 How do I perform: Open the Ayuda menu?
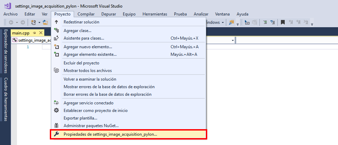click(x=243, y=14)
